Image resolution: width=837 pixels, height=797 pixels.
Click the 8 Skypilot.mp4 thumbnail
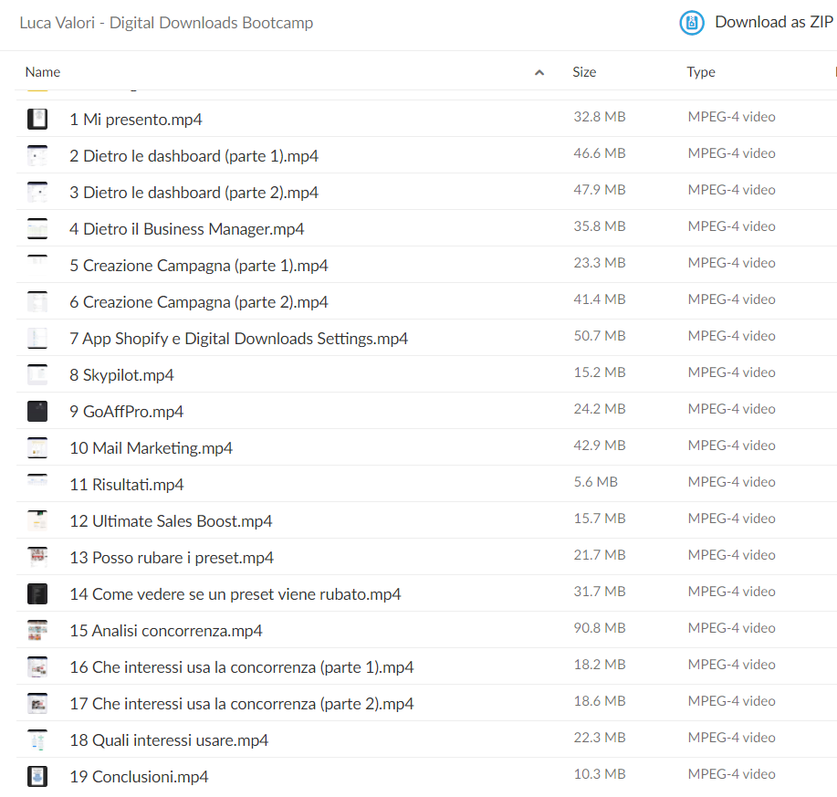pyautogui.click(x=37, y=374)
